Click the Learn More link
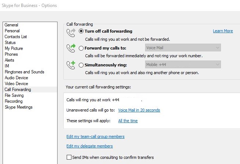 pyautogui.click(x=223, y=31)
